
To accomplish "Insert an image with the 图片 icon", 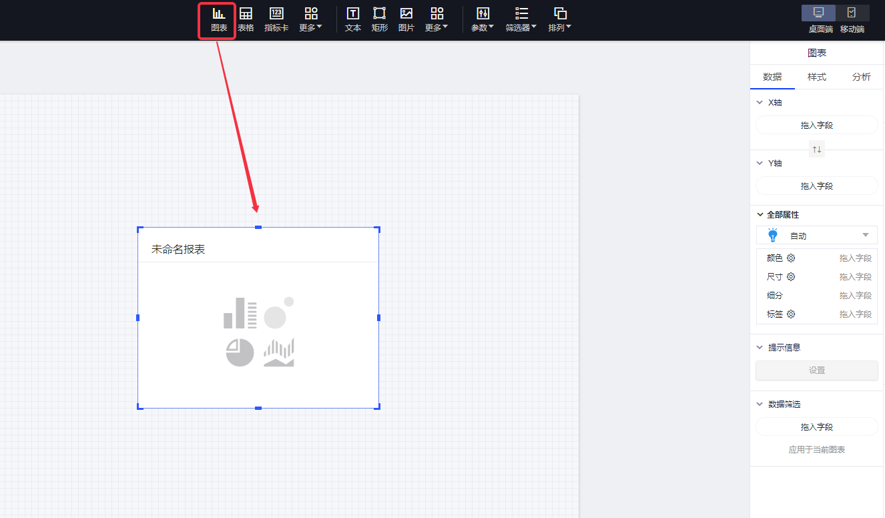I will [x=406, y=14].
